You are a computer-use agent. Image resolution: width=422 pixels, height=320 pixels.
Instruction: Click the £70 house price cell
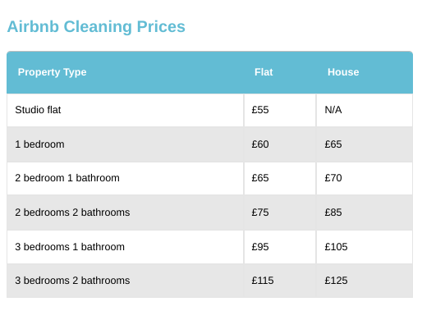[x=333, y=178]
